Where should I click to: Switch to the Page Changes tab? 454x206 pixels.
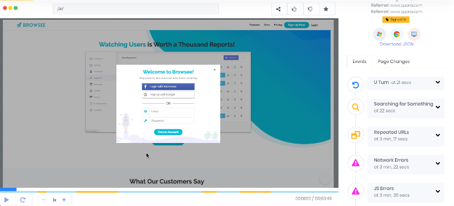394,61
